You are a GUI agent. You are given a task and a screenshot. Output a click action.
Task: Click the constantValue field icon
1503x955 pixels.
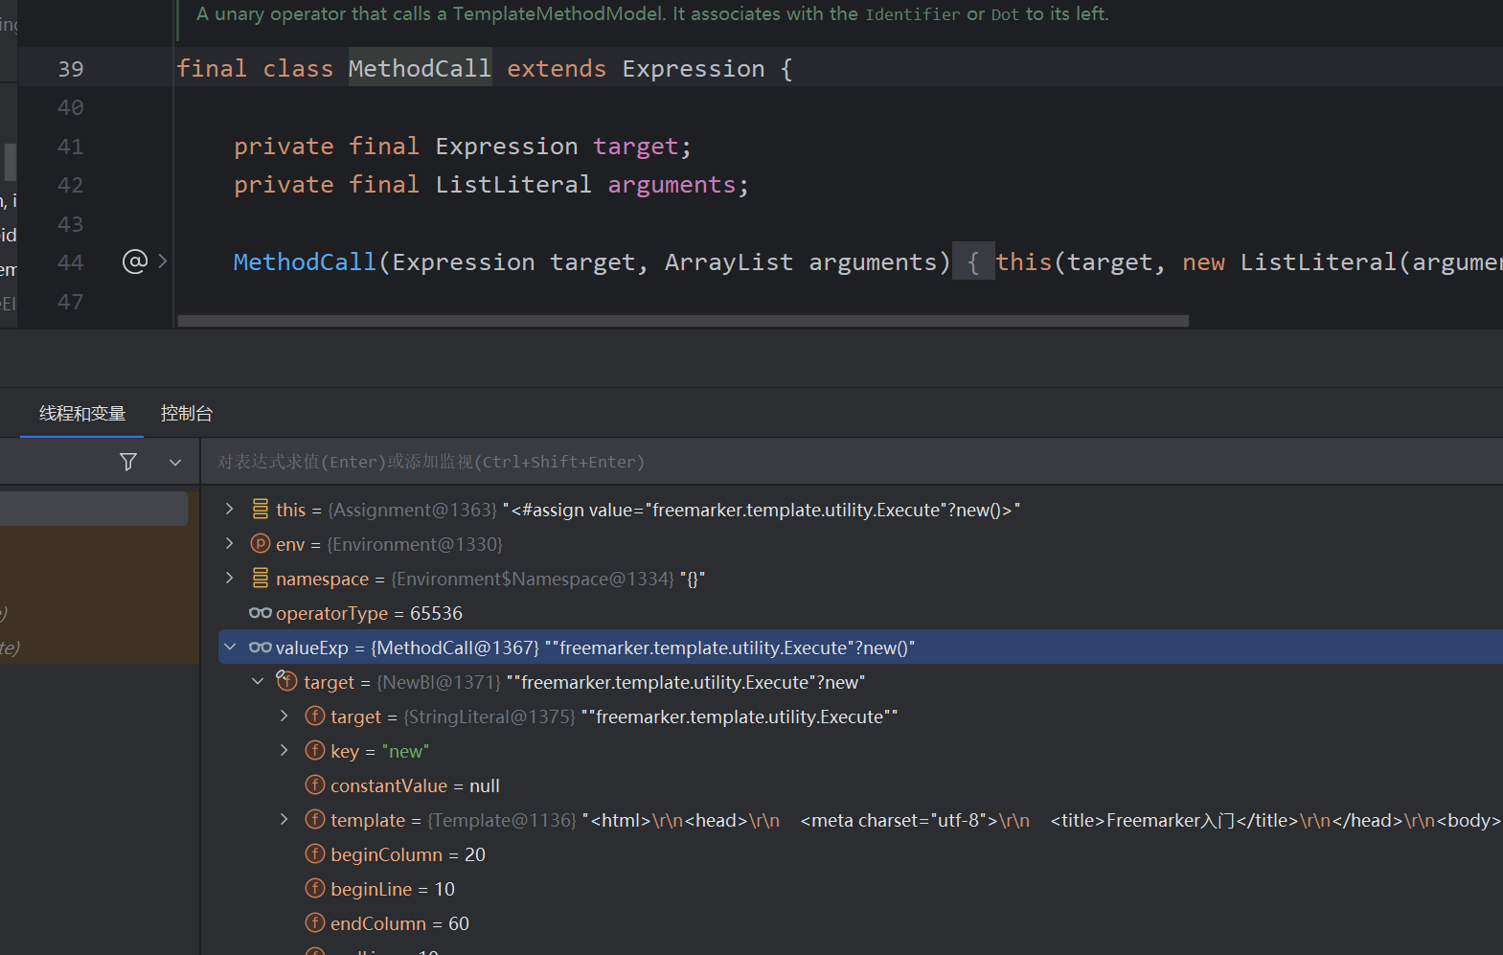coord(315,784)
